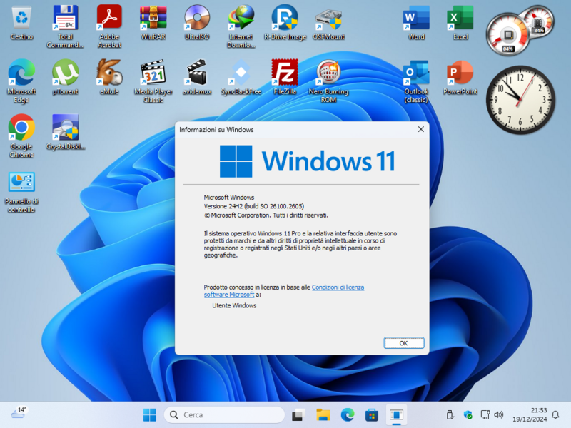
Task: Open the Total Commander desktop shortcut
Action: (x=65, y=26)
